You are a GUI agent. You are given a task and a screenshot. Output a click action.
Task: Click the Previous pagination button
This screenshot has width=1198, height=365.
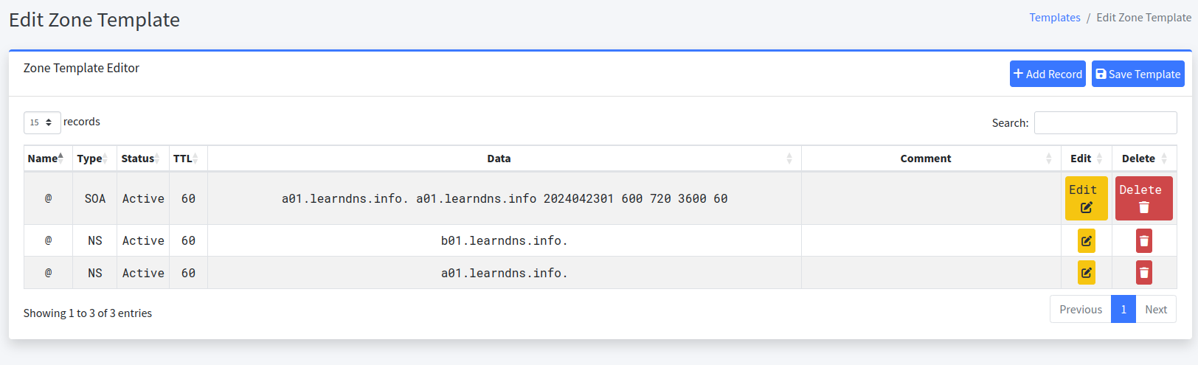point(1081,310)
